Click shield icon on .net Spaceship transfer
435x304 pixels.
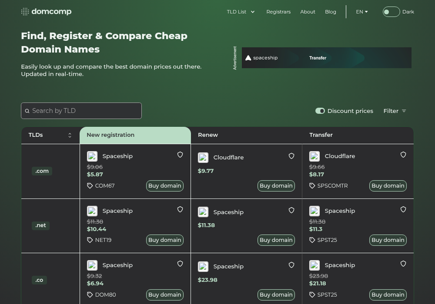click(x=403, y=210)
